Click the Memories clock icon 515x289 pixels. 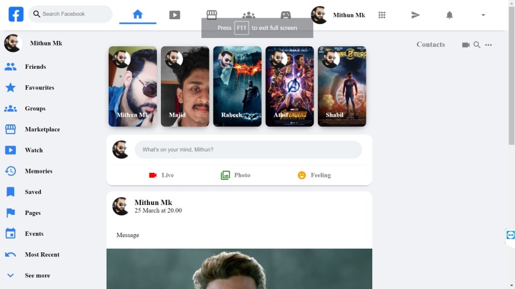pos(11,171)
